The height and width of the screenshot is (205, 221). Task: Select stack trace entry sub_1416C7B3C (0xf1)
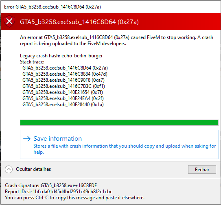pos(63,86)
